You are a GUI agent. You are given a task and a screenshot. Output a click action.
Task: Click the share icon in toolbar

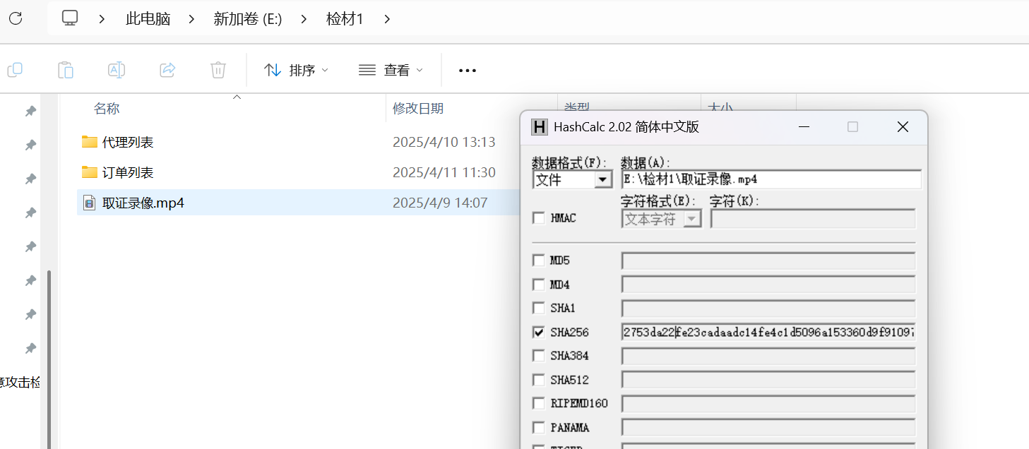click(167, 70)
